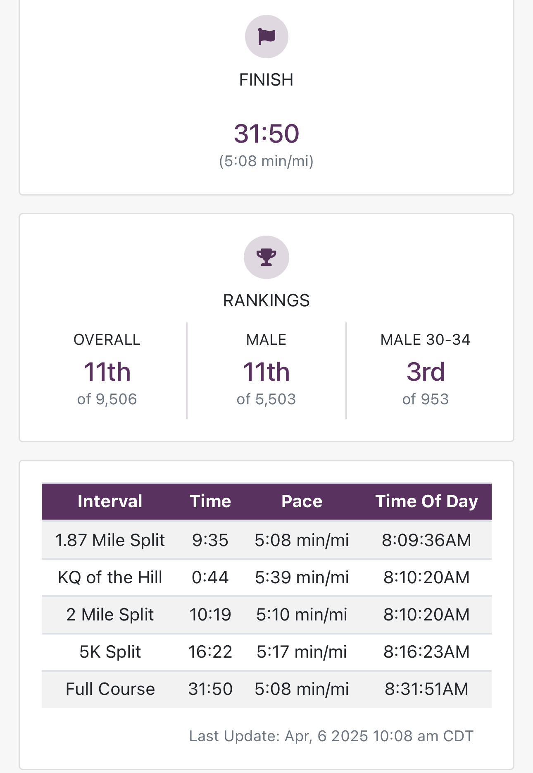Viewport: 533px width, 773px height.
Task: Open the Male 11th ranking
Action: tap(266, 372)
